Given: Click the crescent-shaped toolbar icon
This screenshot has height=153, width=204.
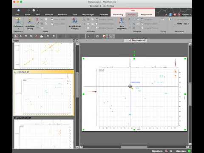Looking at the screenshot, I should coord(21,36).
